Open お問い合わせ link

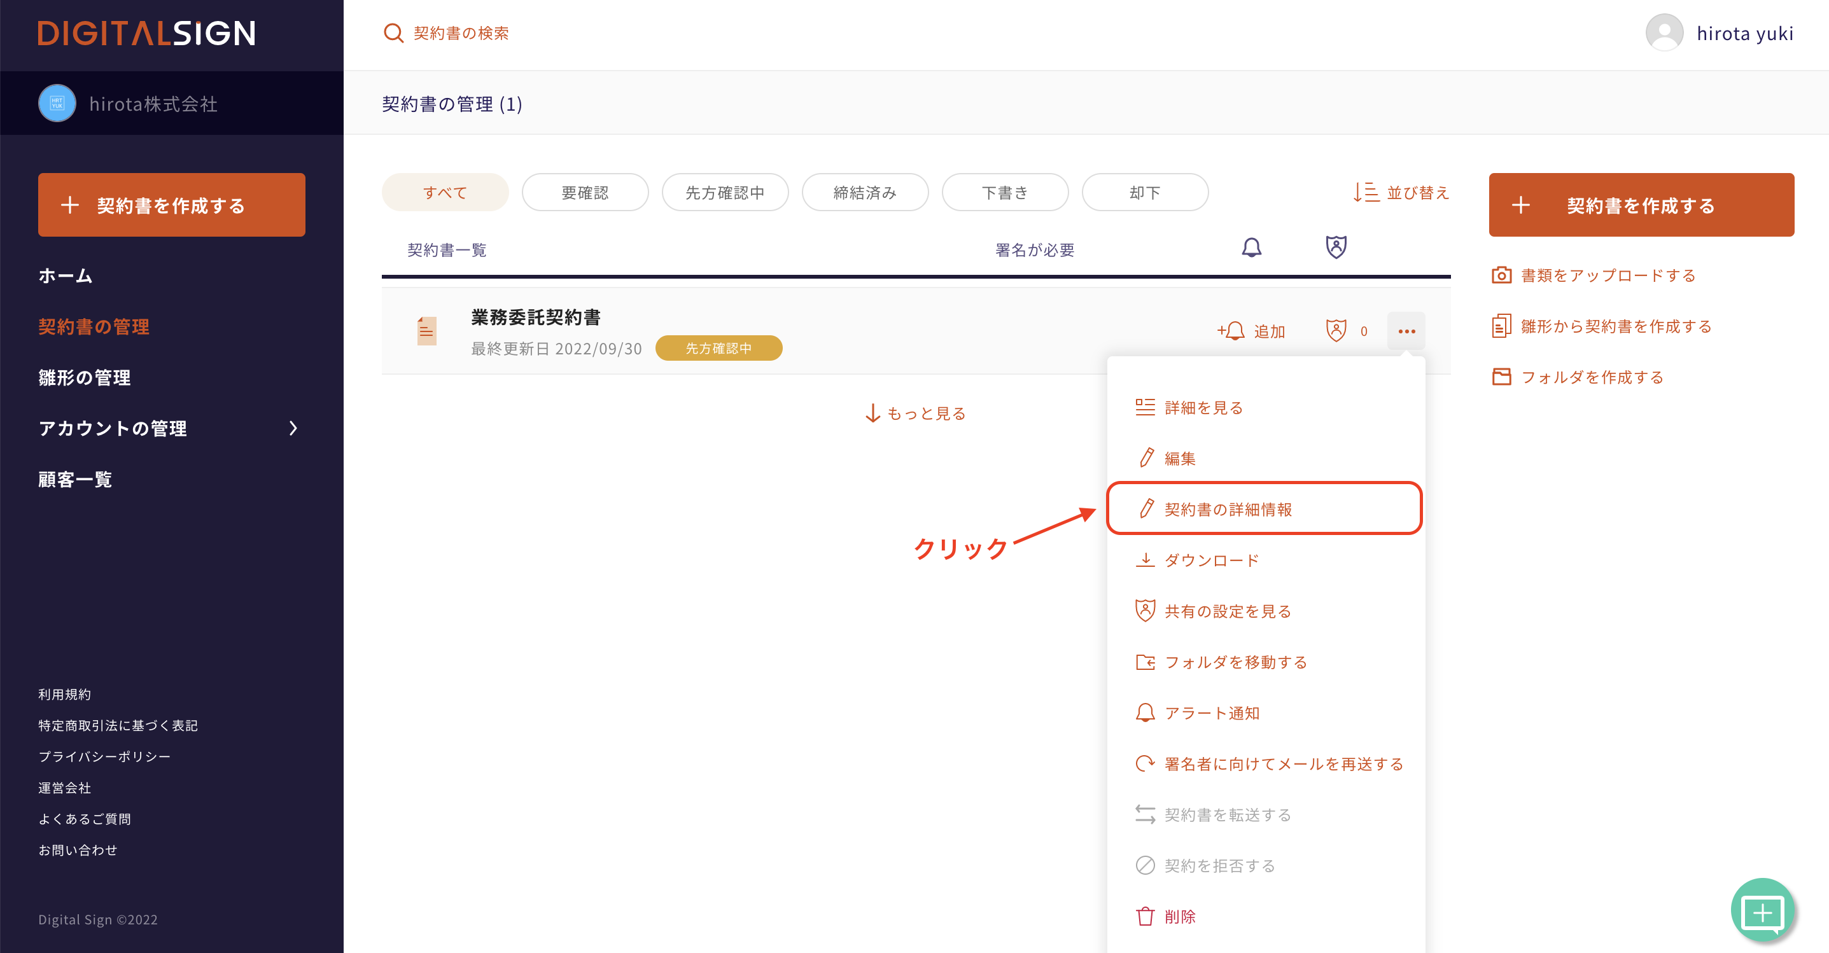pos(78,850)
